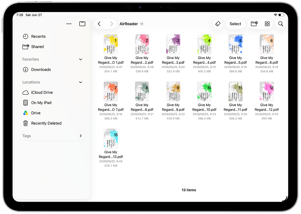This screenshot has width=301, height=214.
Task: Open PDF thumbnail numbered 10
Action: 204,91
